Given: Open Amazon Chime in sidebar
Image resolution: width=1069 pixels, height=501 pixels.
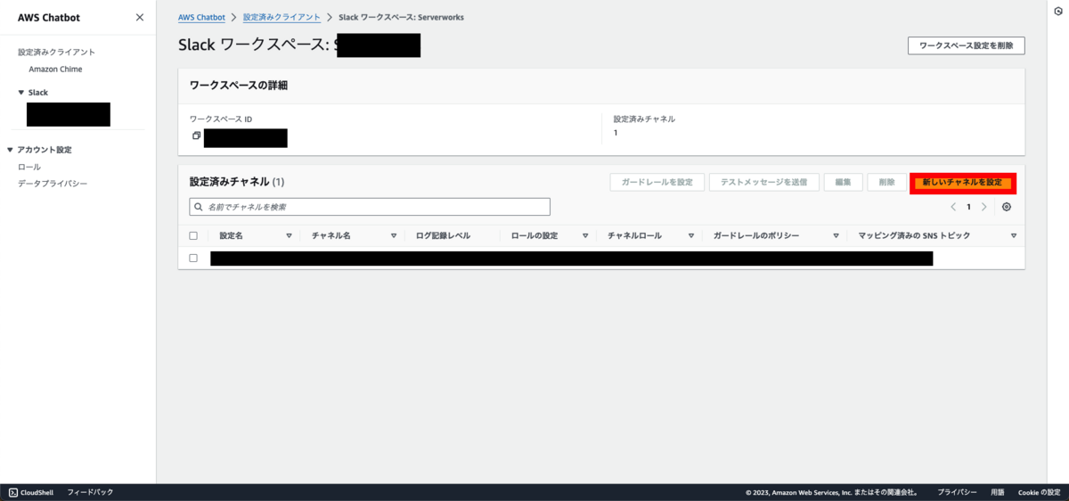Looking at the screenshot, I should point(55,70).
